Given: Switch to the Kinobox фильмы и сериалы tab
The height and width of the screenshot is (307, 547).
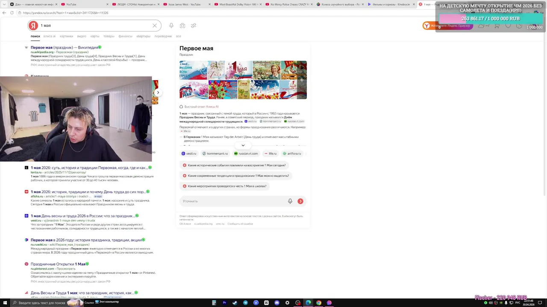Looking at the screenshot, I should tap(391, 4).
